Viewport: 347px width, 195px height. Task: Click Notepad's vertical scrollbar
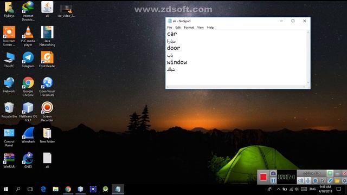(308, 57)
